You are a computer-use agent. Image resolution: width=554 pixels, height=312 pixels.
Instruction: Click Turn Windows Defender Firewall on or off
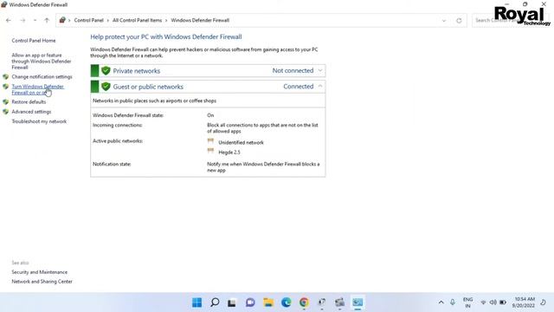point(38,89)
